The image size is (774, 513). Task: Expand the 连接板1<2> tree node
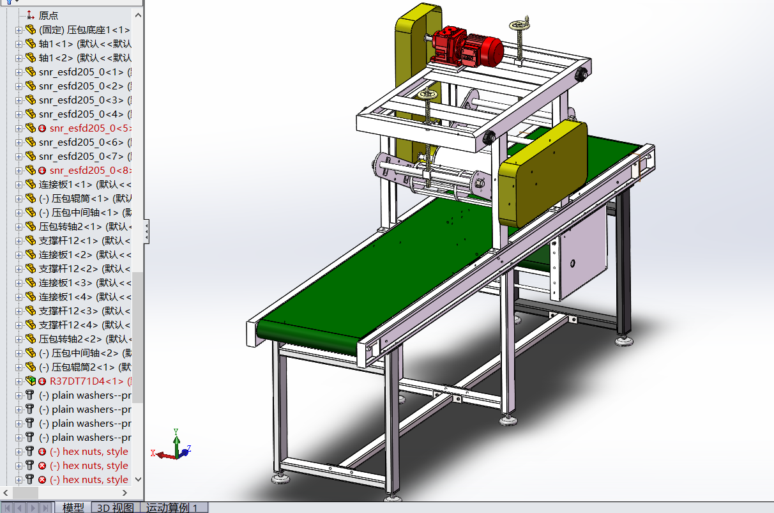[19, 255]
